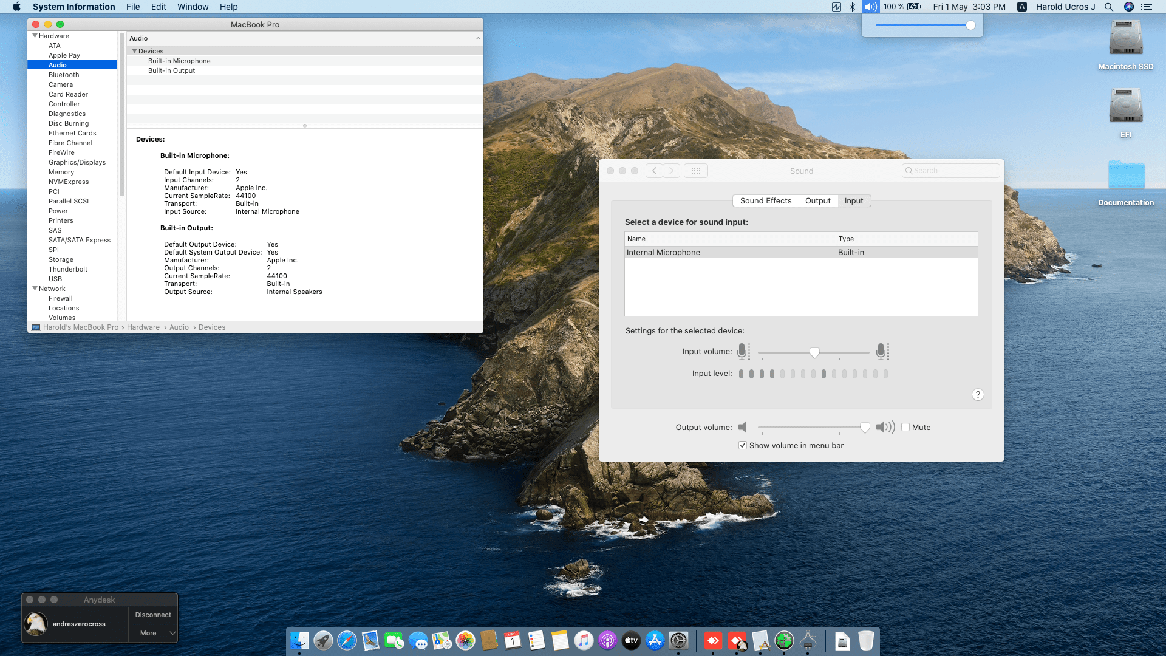Viewport: 1166px width, 656px height.
Task: Open FaceTime from the dock
Action: tap(394, 640)
